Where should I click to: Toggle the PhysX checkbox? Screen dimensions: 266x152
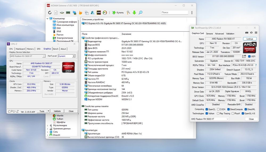coord(233,113)
